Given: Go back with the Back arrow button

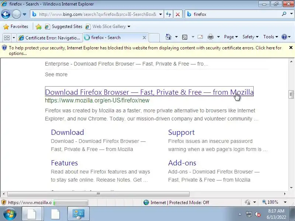Looking at the screenshot, I should (x=6, y=14).
